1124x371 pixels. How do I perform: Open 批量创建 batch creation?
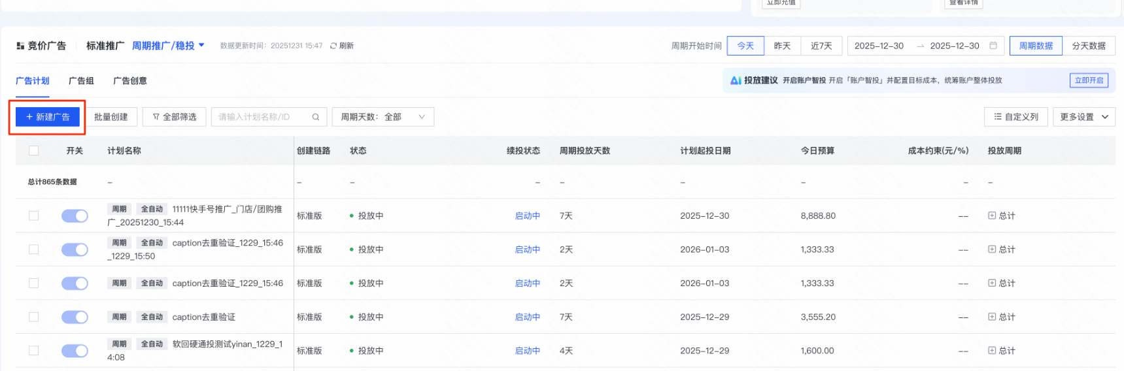[x=111, y=117]
